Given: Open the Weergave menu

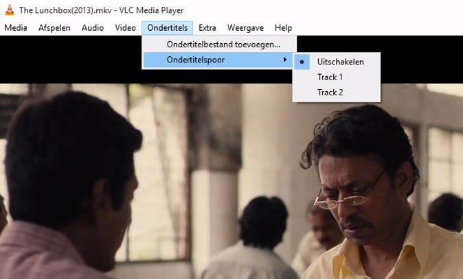Looking at the screenshot, I should [x=245, y=27].
